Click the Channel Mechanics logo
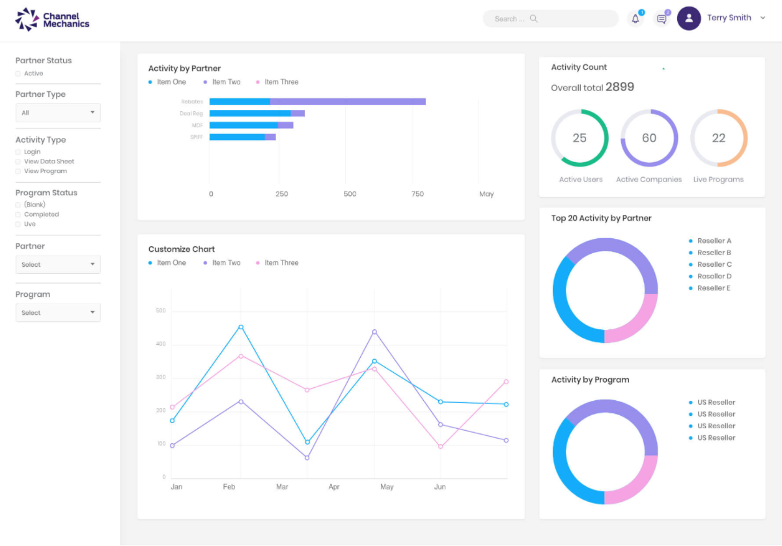Image resolution: width=782 pixels, height=546 pixels. click(x=52, y=20)
